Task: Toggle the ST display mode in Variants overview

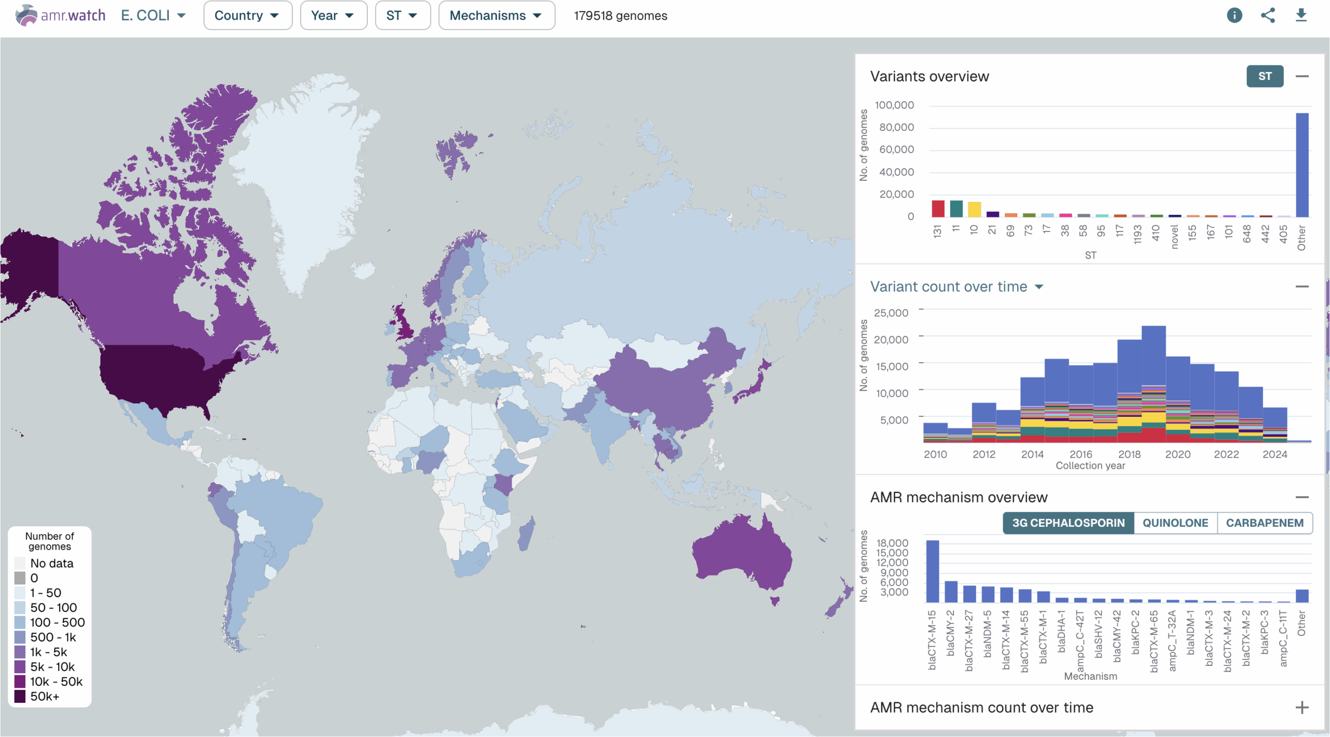Action: pos(1265,76)
